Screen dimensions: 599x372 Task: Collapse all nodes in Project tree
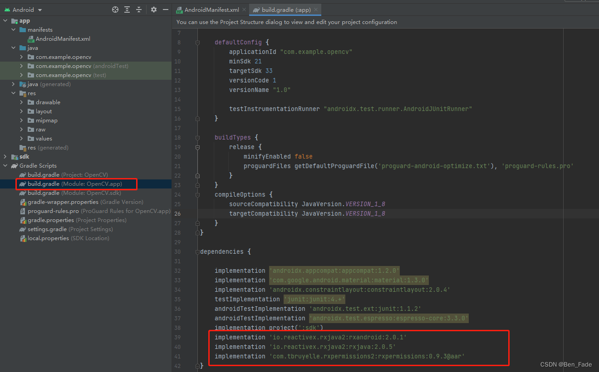[139, 9]
